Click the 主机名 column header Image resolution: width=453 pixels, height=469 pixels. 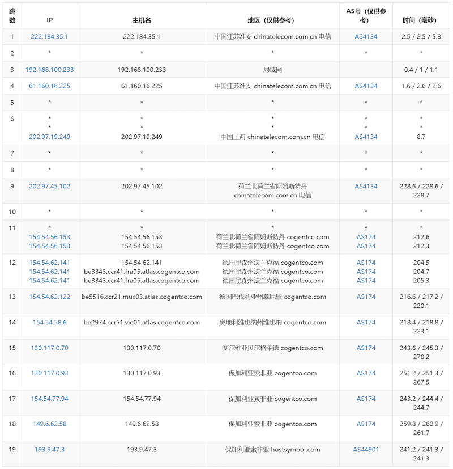[142, 20]
